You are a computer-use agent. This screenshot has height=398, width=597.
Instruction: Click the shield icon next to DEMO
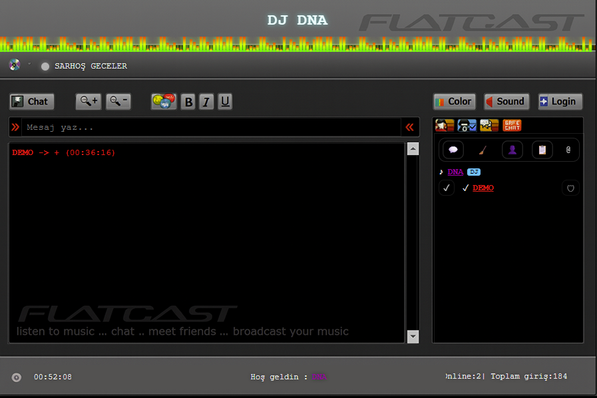click(570, 188)
